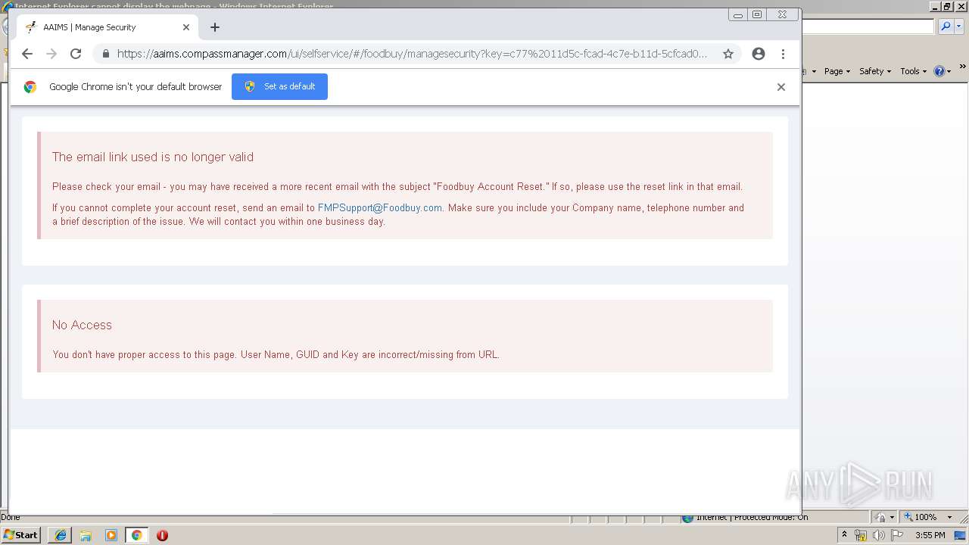Reload the AAIMS page
This screenshot has height=545, width=969.
click(x=76, y=54)
